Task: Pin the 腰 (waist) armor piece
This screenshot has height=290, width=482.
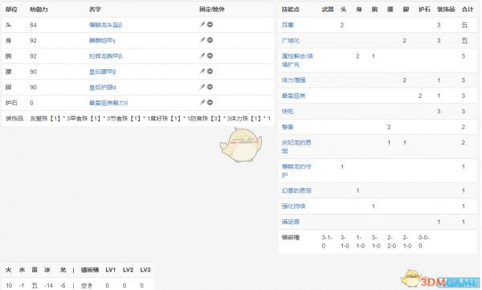Action: 202,71
